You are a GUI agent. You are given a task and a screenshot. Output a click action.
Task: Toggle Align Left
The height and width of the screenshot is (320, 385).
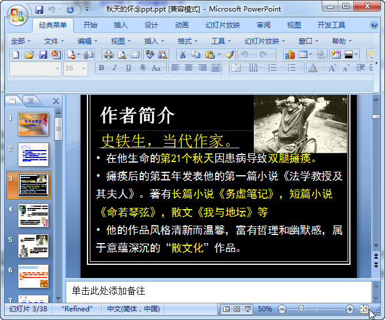[175, 68]
